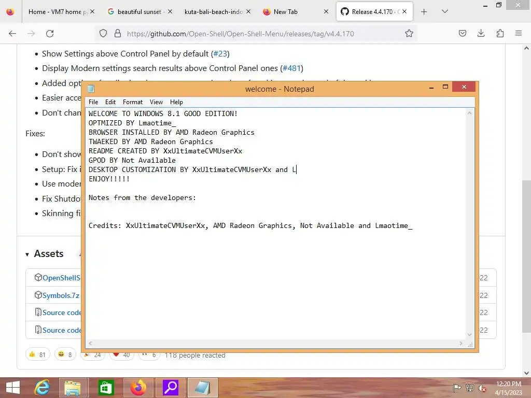This screenshot has height=398, width=531.
Task: Place cursor on 'Notes from the developers:' line
Action: coord(142,197)
